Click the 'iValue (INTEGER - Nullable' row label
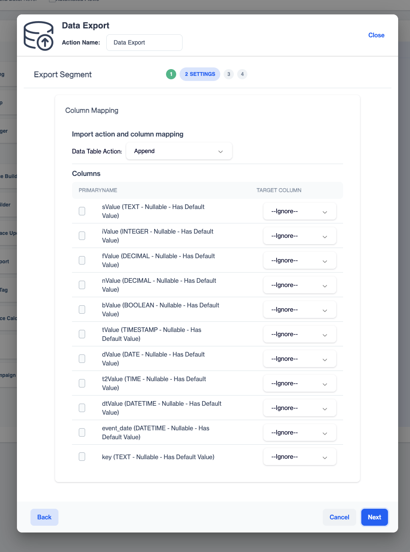Viewport: 410px width, 552px height. (x=158, y=236)
